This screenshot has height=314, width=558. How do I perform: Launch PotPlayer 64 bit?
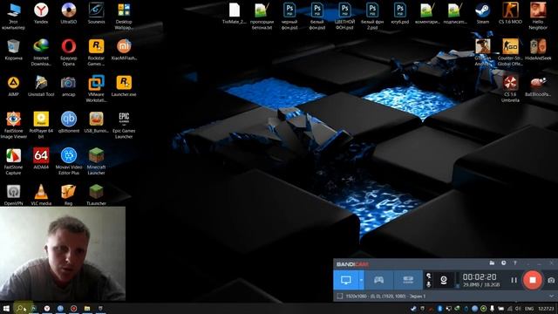click(x=41, y=126)
